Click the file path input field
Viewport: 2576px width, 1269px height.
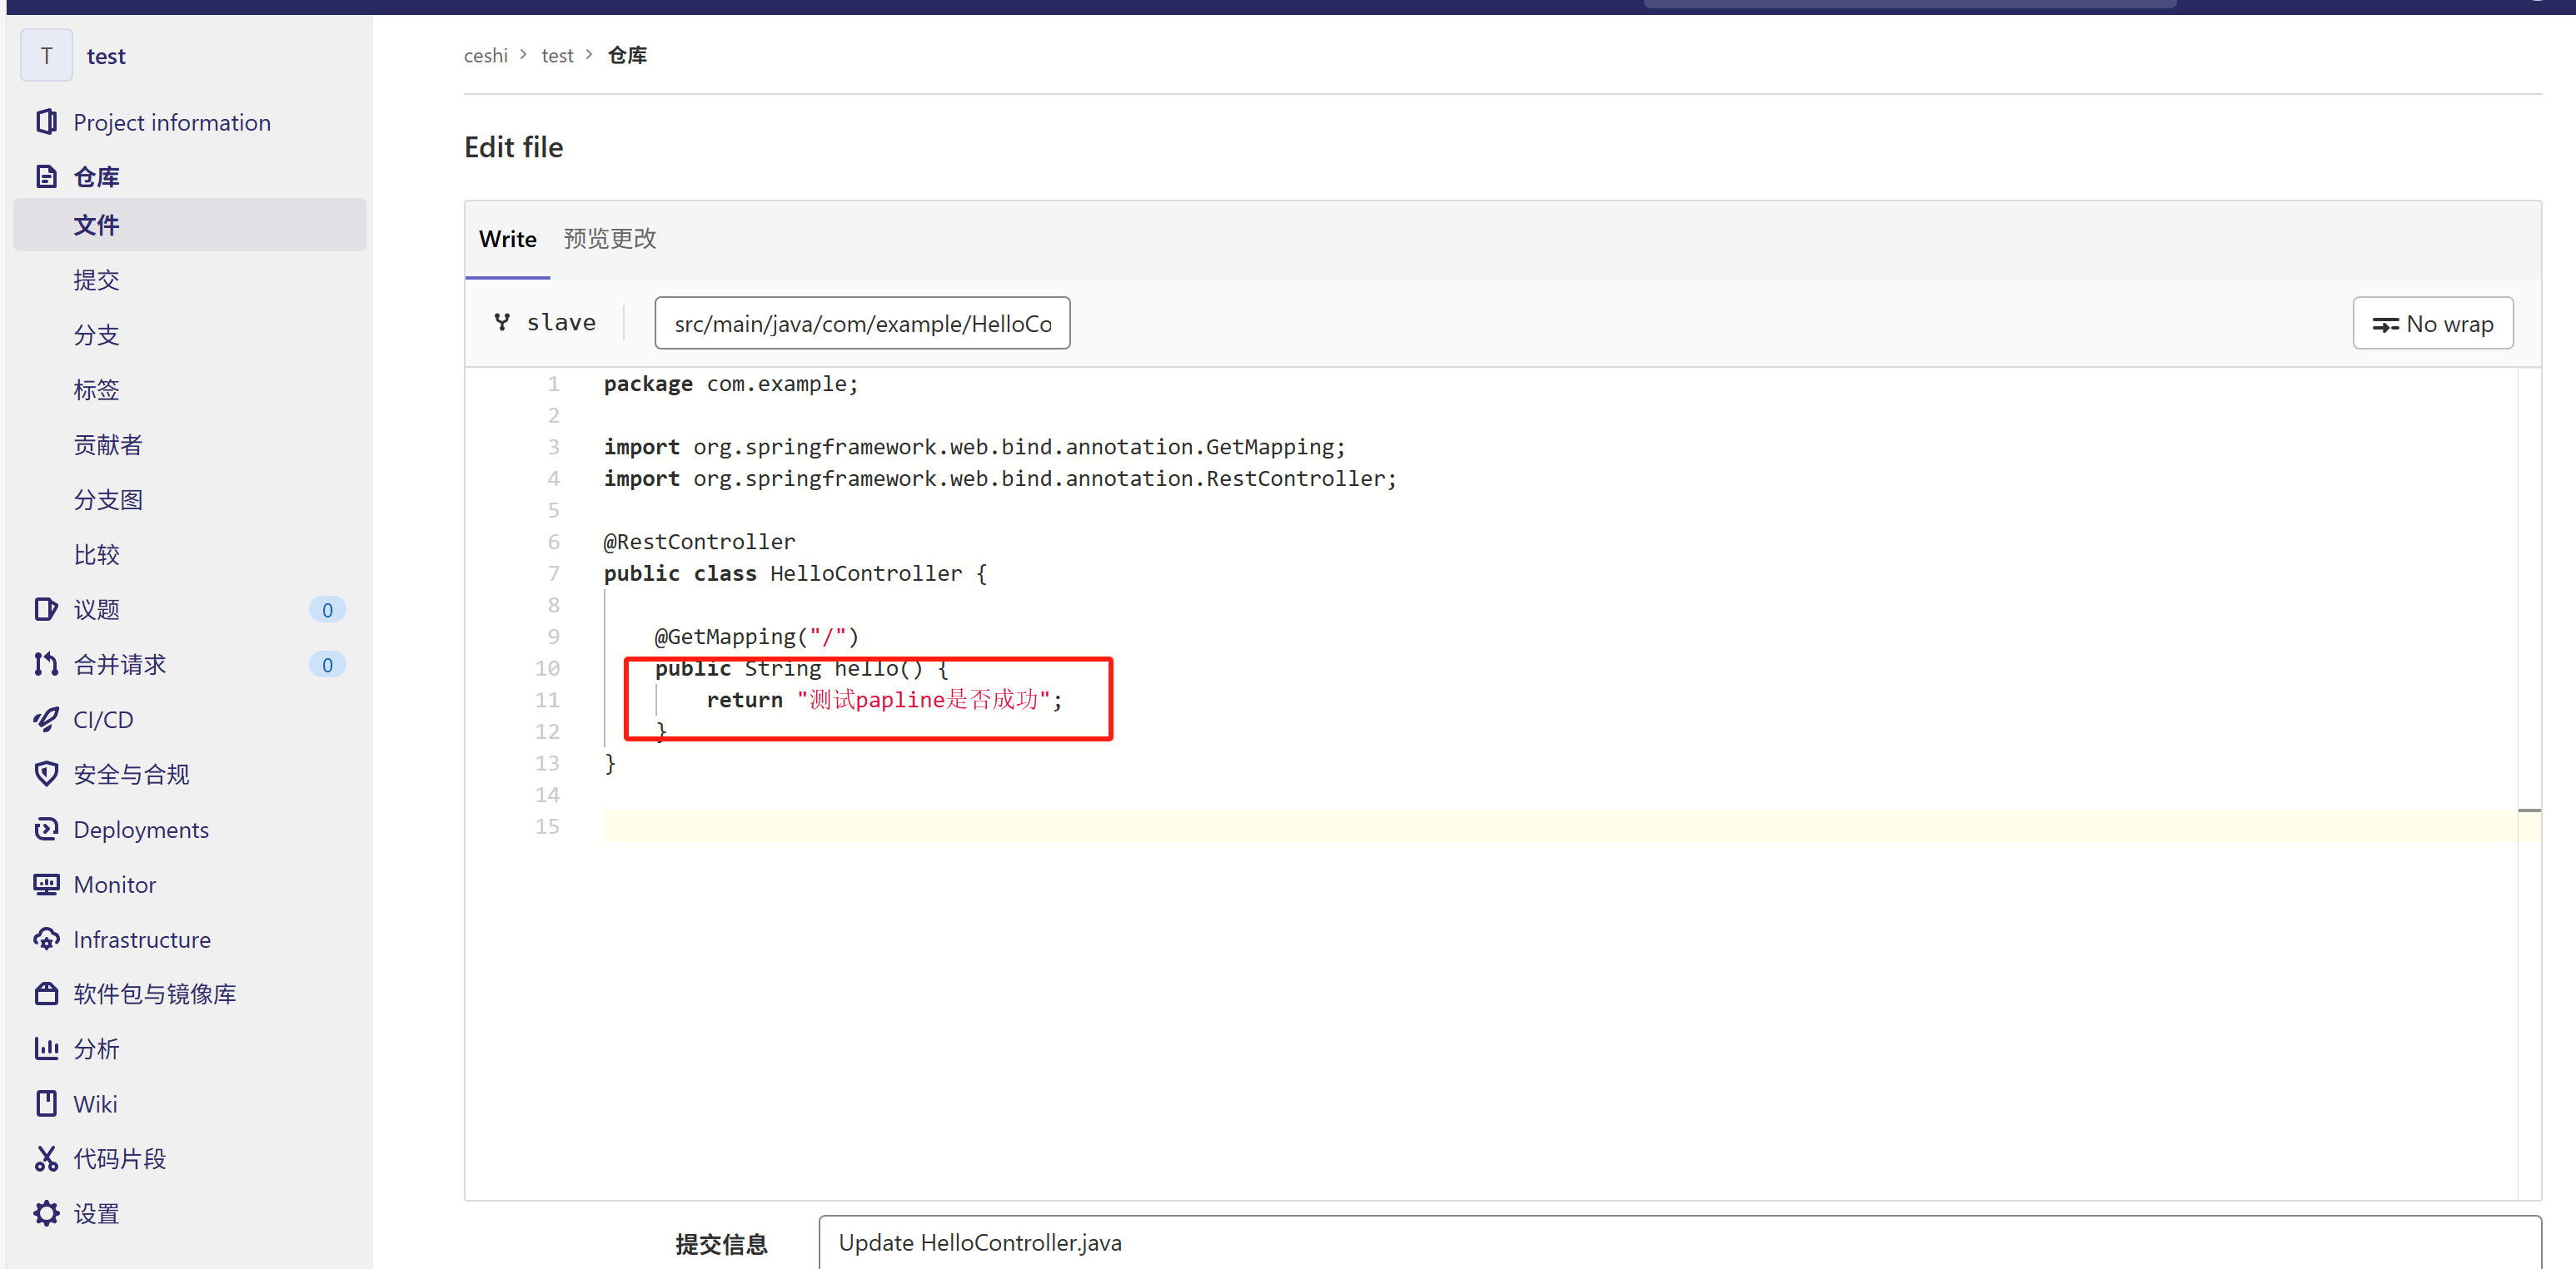(861, 324)
